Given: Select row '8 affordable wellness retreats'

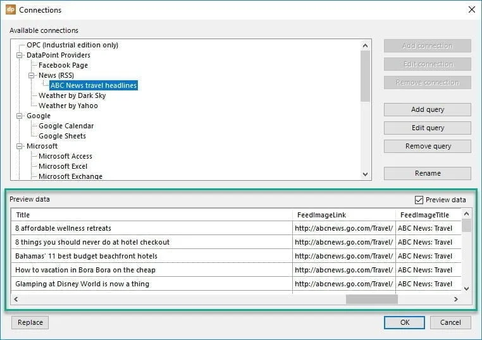Looking at the screenshot, I should (x=152, y=228).
